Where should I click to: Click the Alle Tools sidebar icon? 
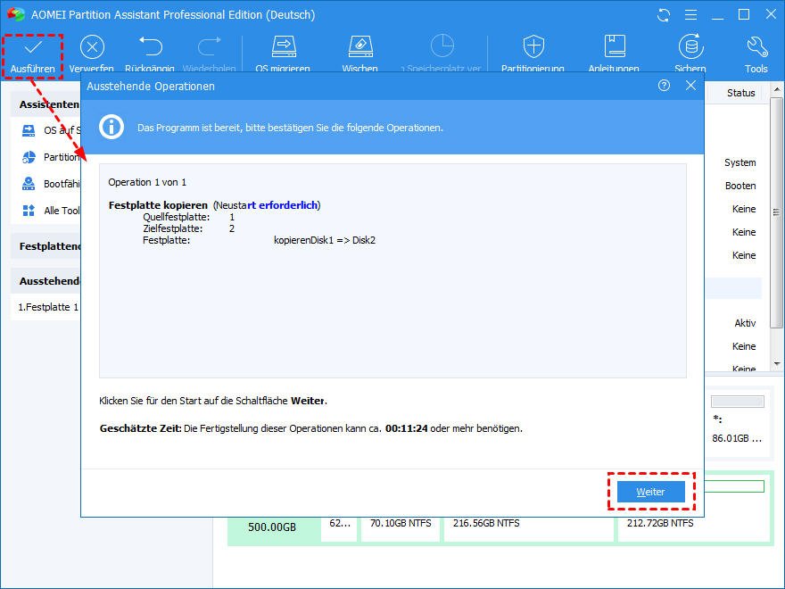pos(29,211)
